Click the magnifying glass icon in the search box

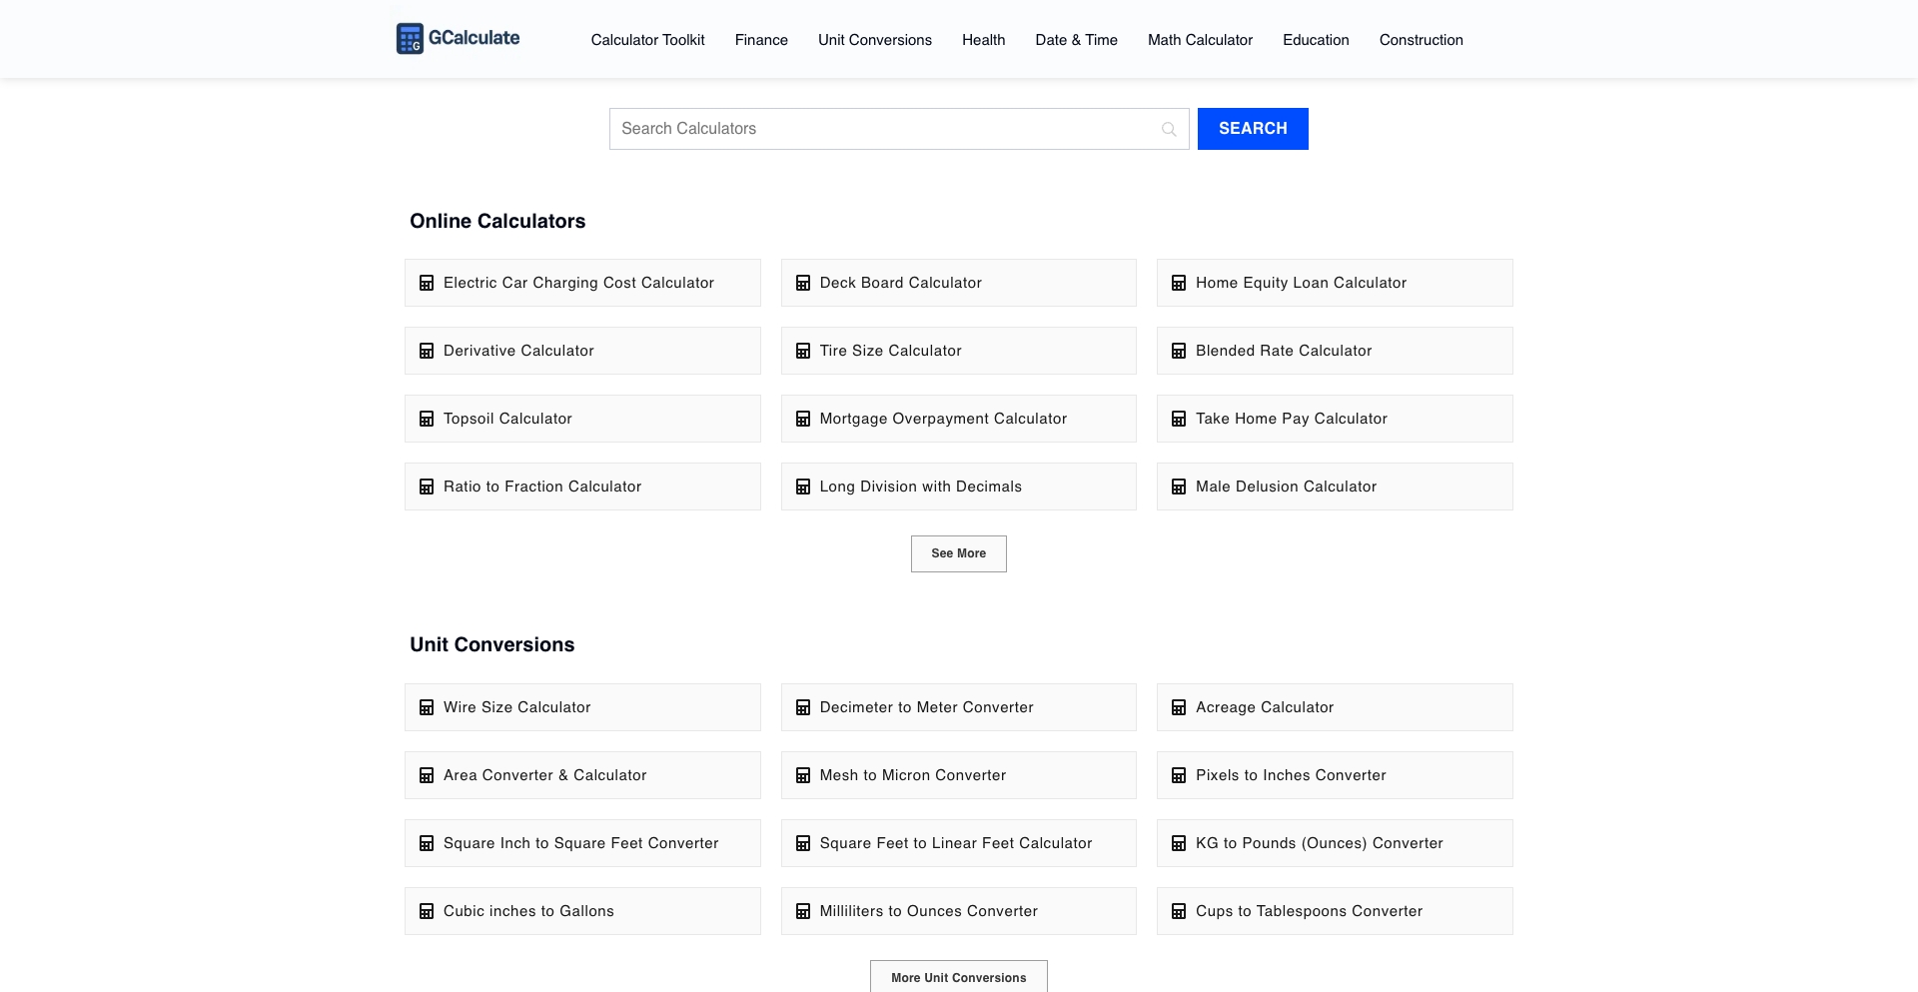click(x=1168, y=129)
